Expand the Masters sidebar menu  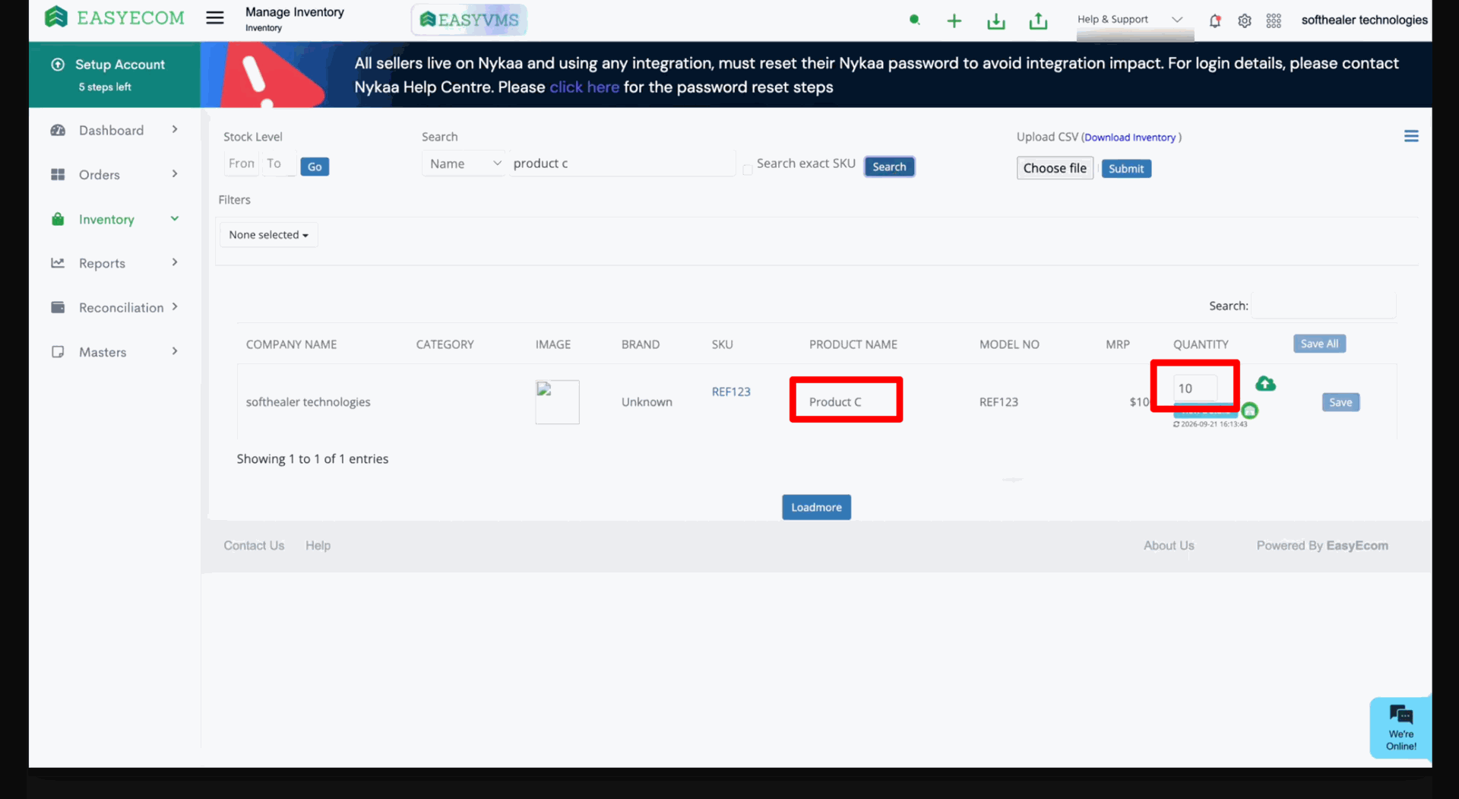115,352
